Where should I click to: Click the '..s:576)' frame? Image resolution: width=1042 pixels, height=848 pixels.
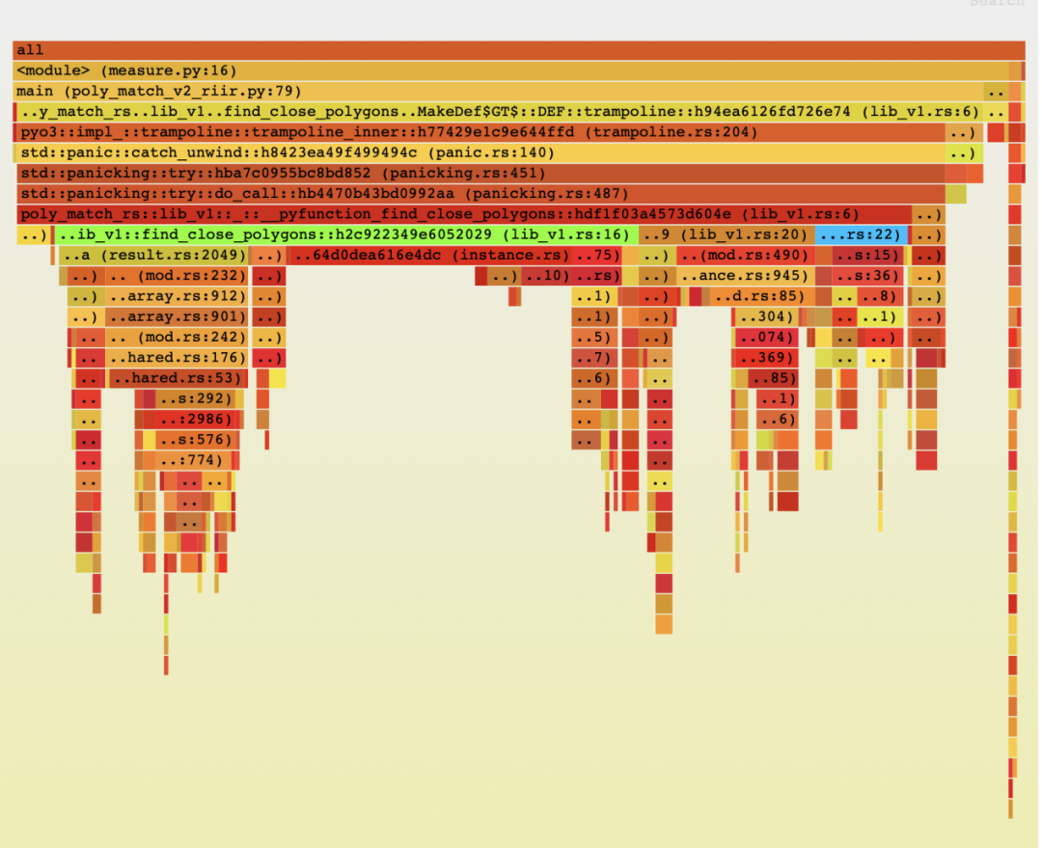point(195,441)
